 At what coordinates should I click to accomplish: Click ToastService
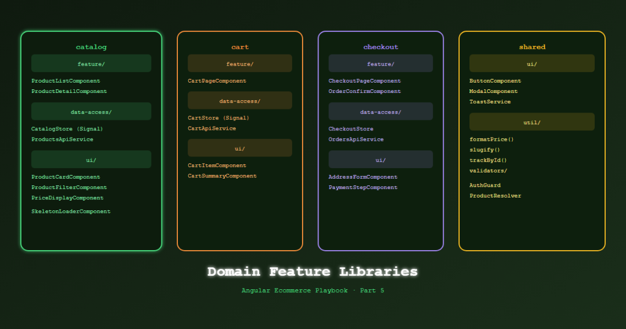point(490,102)
